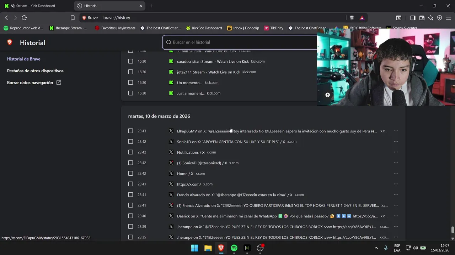Open Inbox | Donoclip bookmark
The height and width of the screenshot is (255, 455).
243,28
